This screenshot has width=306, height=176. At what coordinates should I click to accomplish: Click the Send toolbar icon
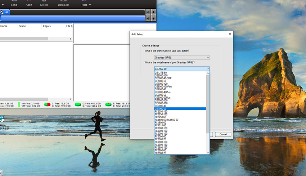(14, 4)
